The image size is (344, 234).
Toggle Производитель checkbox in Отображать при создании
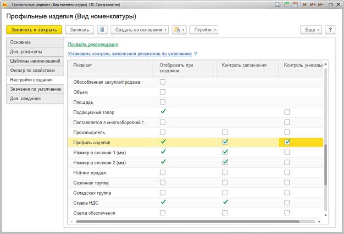click(163, 132)
